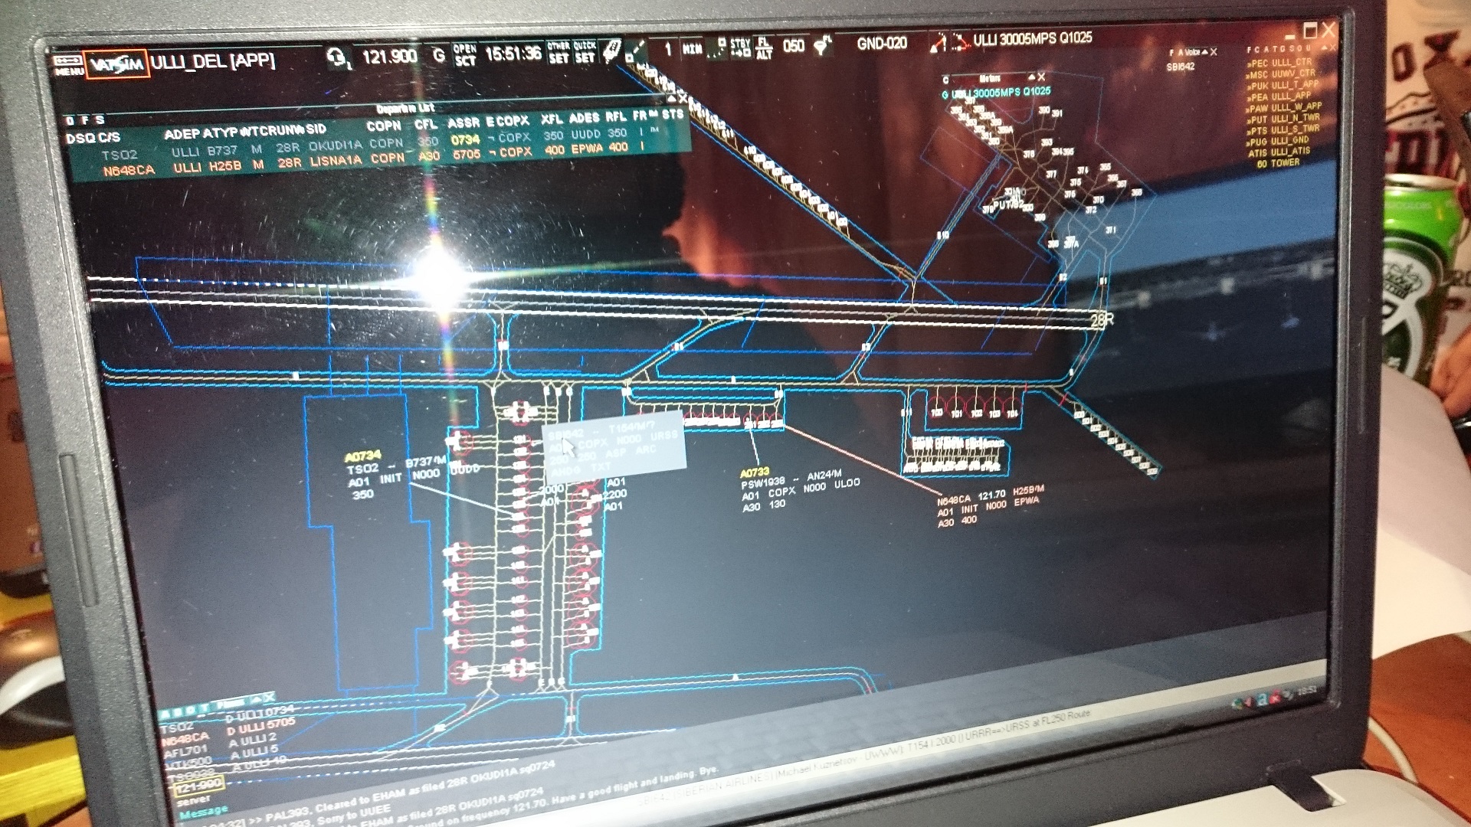
Task: Click the 15:51:36 clock display
Action: coord(513,54)
